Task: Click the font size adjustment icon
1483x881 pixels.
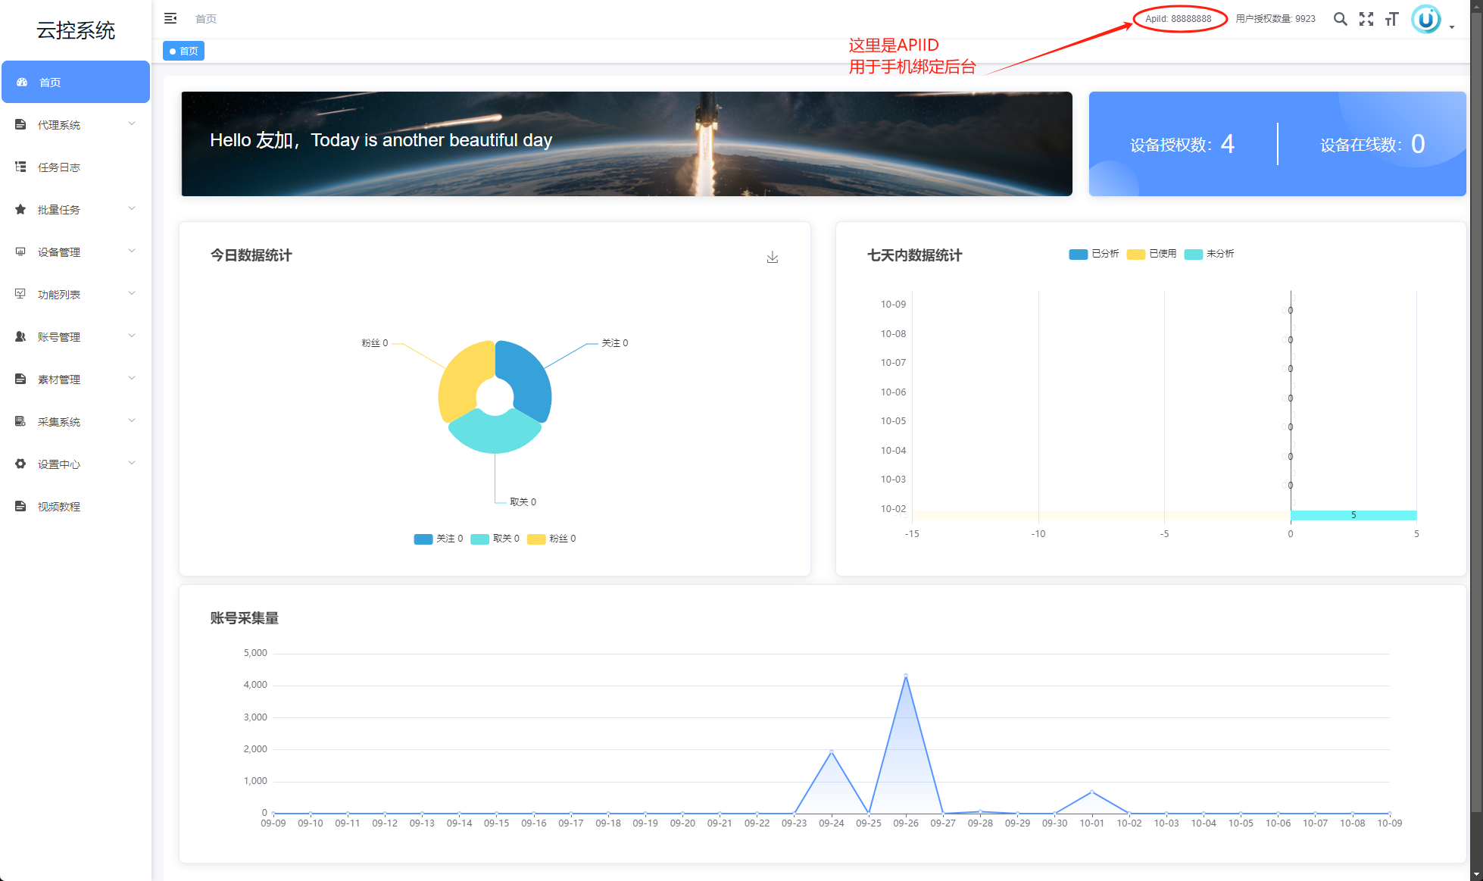Action: [x=1391, y=19]
